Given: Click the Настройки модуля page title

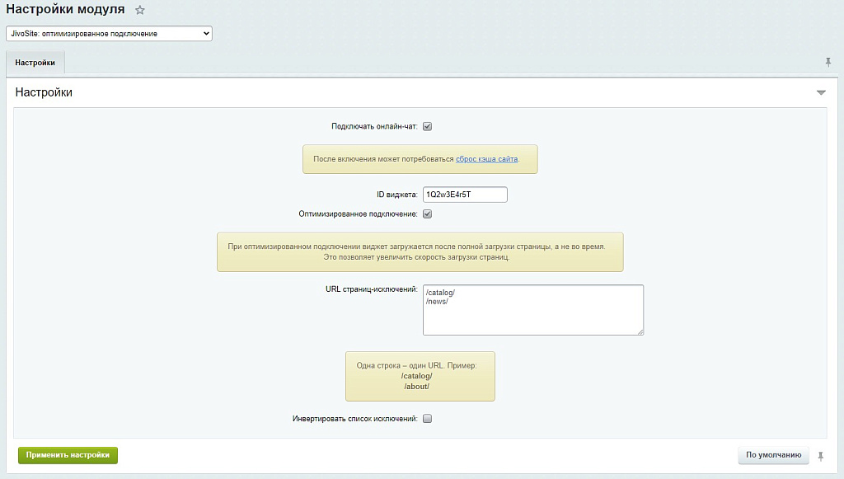Looking at the screenshot, I should click(66, 11).
